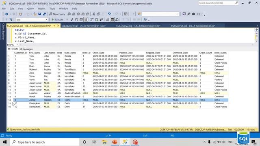The height and width of the screenshot is (146, 260).
Task: Click the Navigate Backward arrow icon
Action: point(6,14)
